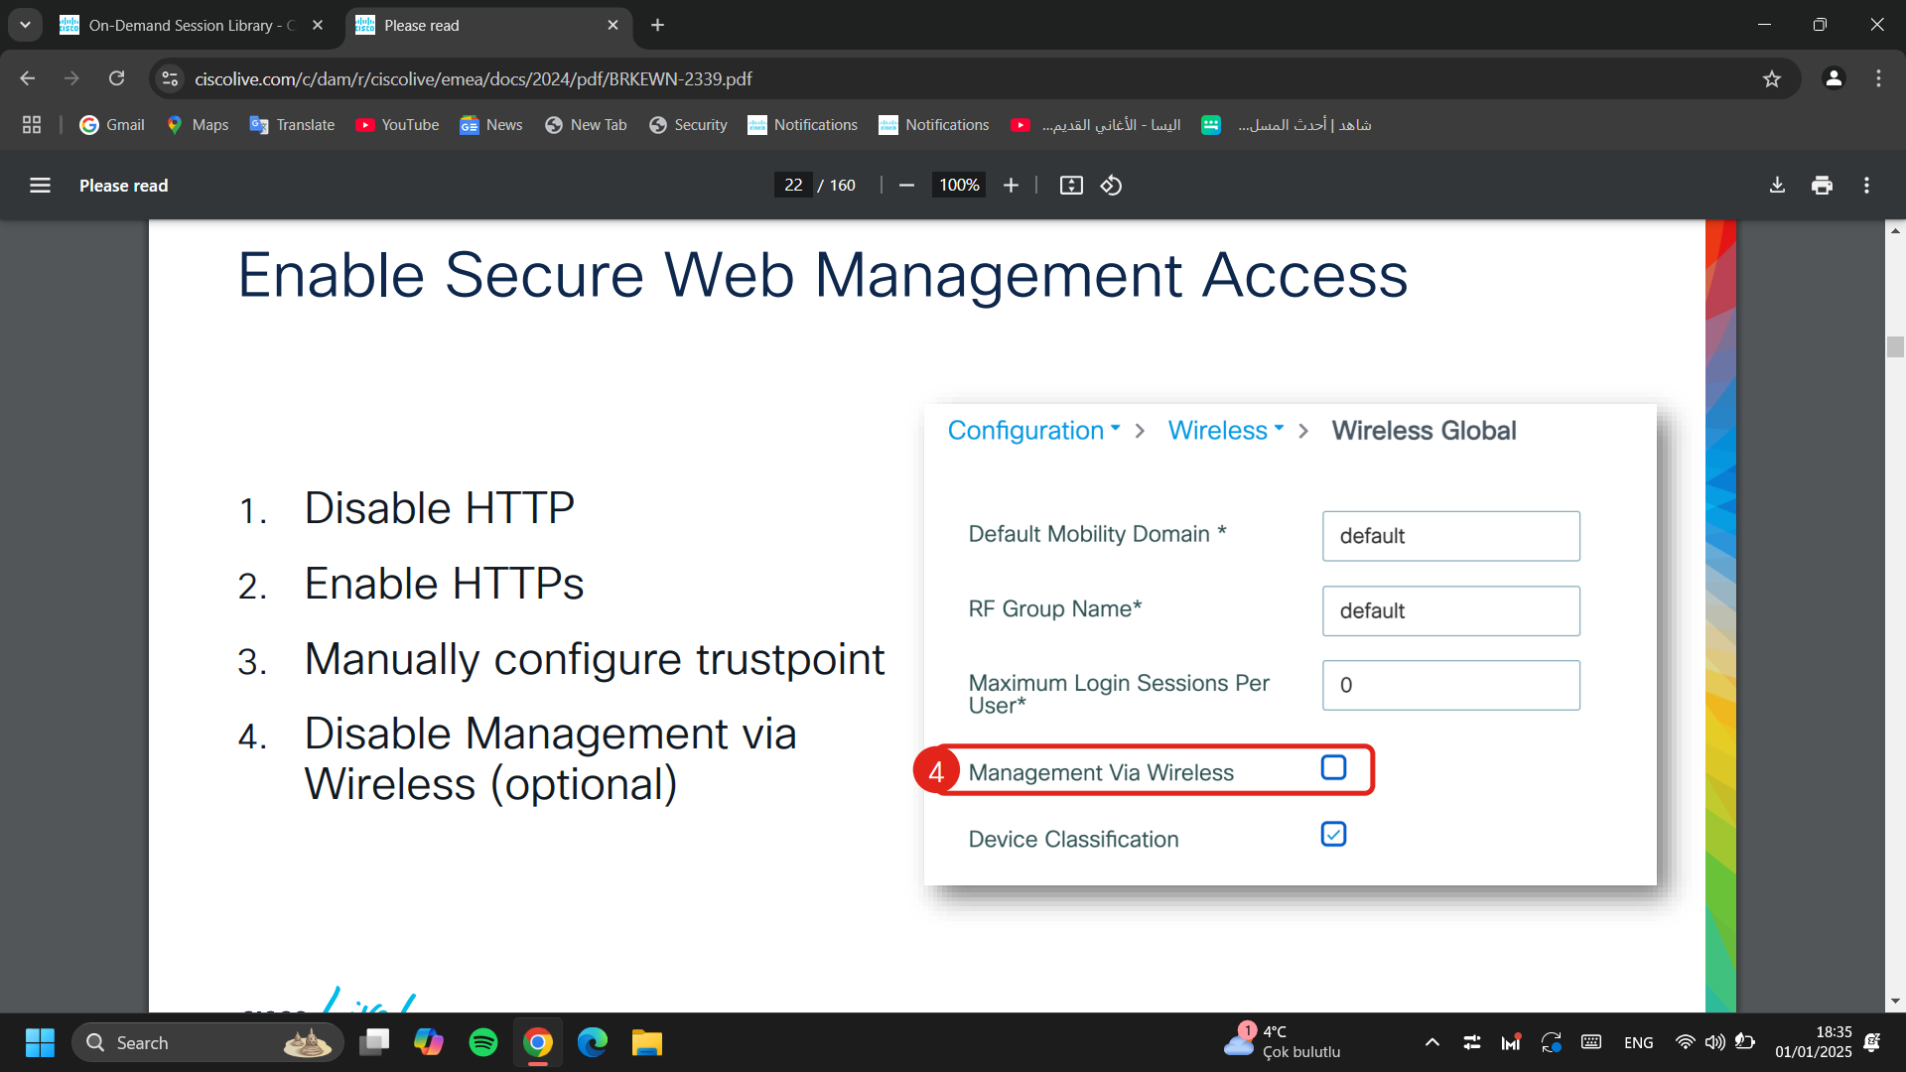This screenshot has height=1072, width=1906.
Task: Launch Microsoft Edge from the taskbar
Action: pyautogui.click(x=593, y=1042)
